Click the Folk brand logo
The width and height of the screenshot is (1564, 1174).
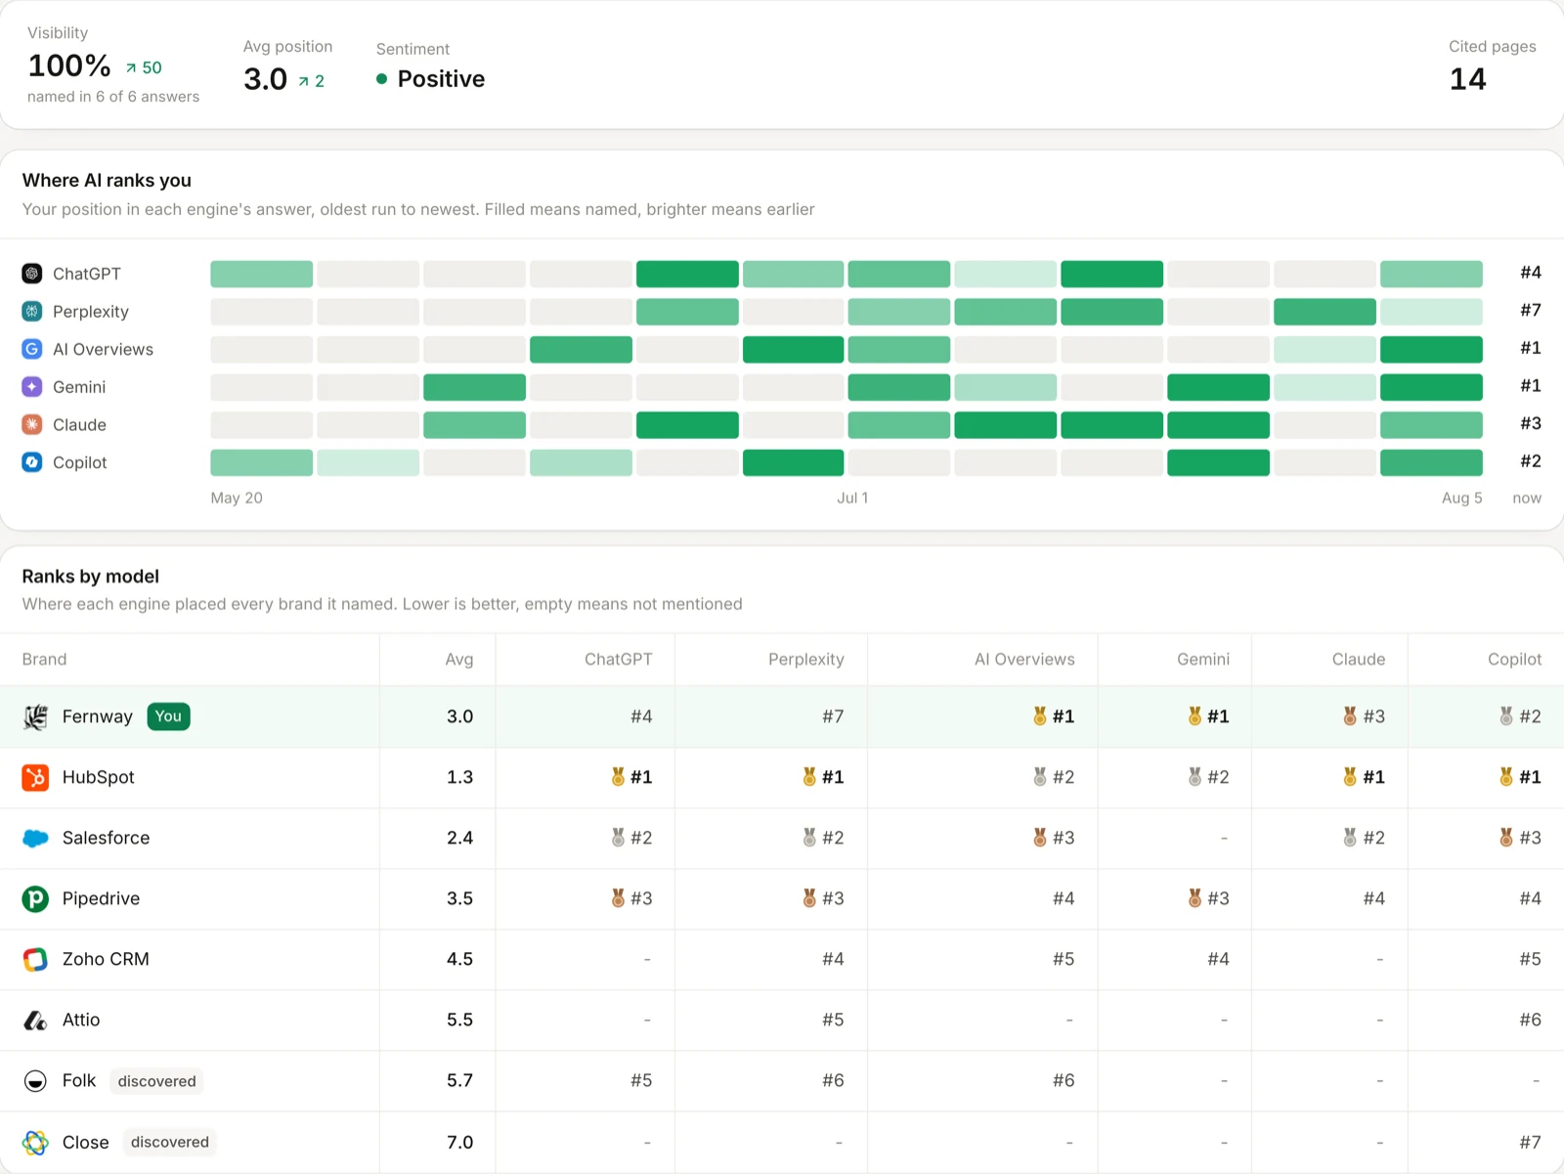click(35, 1081)
